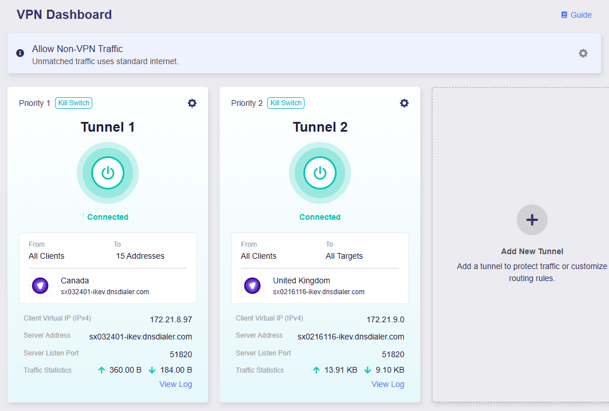
Task: Toggle Tunnel 1 power button off
Action: (x=108, y=172)
